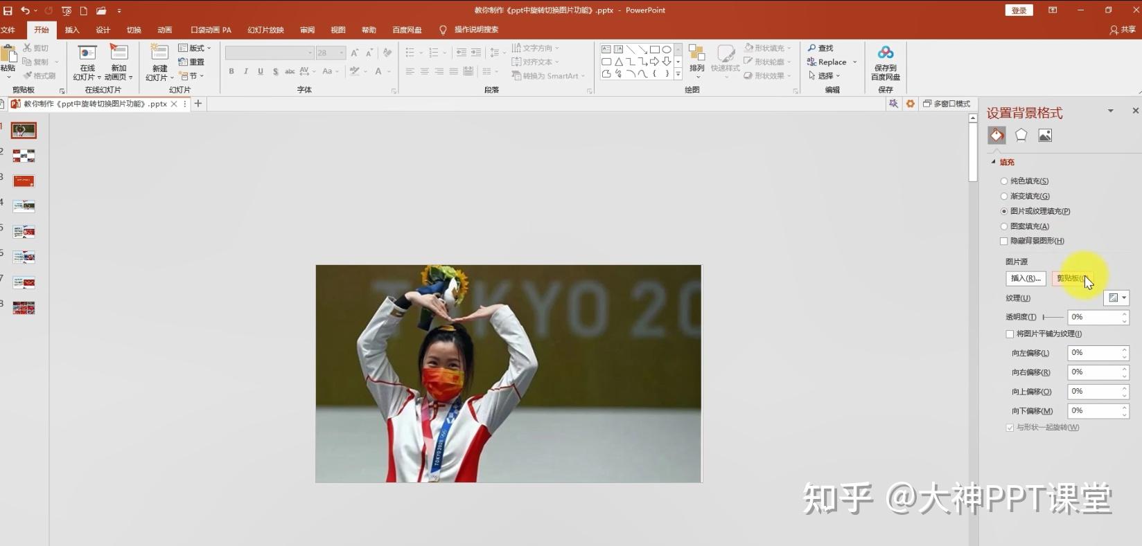Viewport: 1142px width, 546px height.
Task: Enable hide background graphics checkbox
Action: [1004, 241]
